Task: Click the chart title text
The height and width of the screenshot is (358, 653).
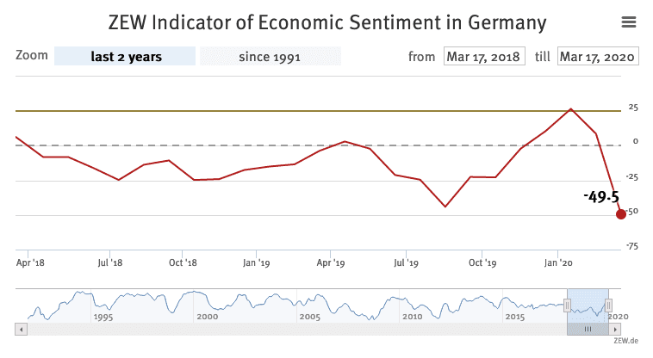Action: point(327,21)
